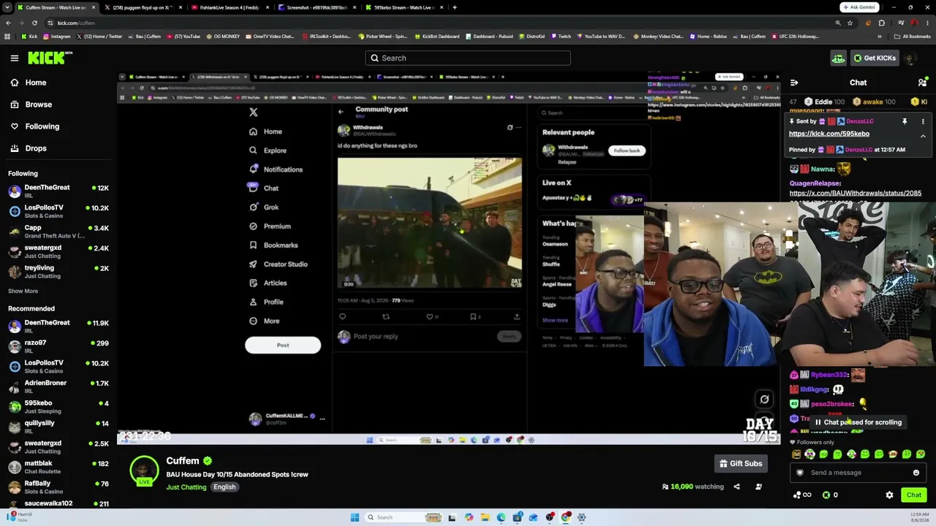Open the Windows Start menu
Viewport: 936px width, 526px height.
[355, 517]
